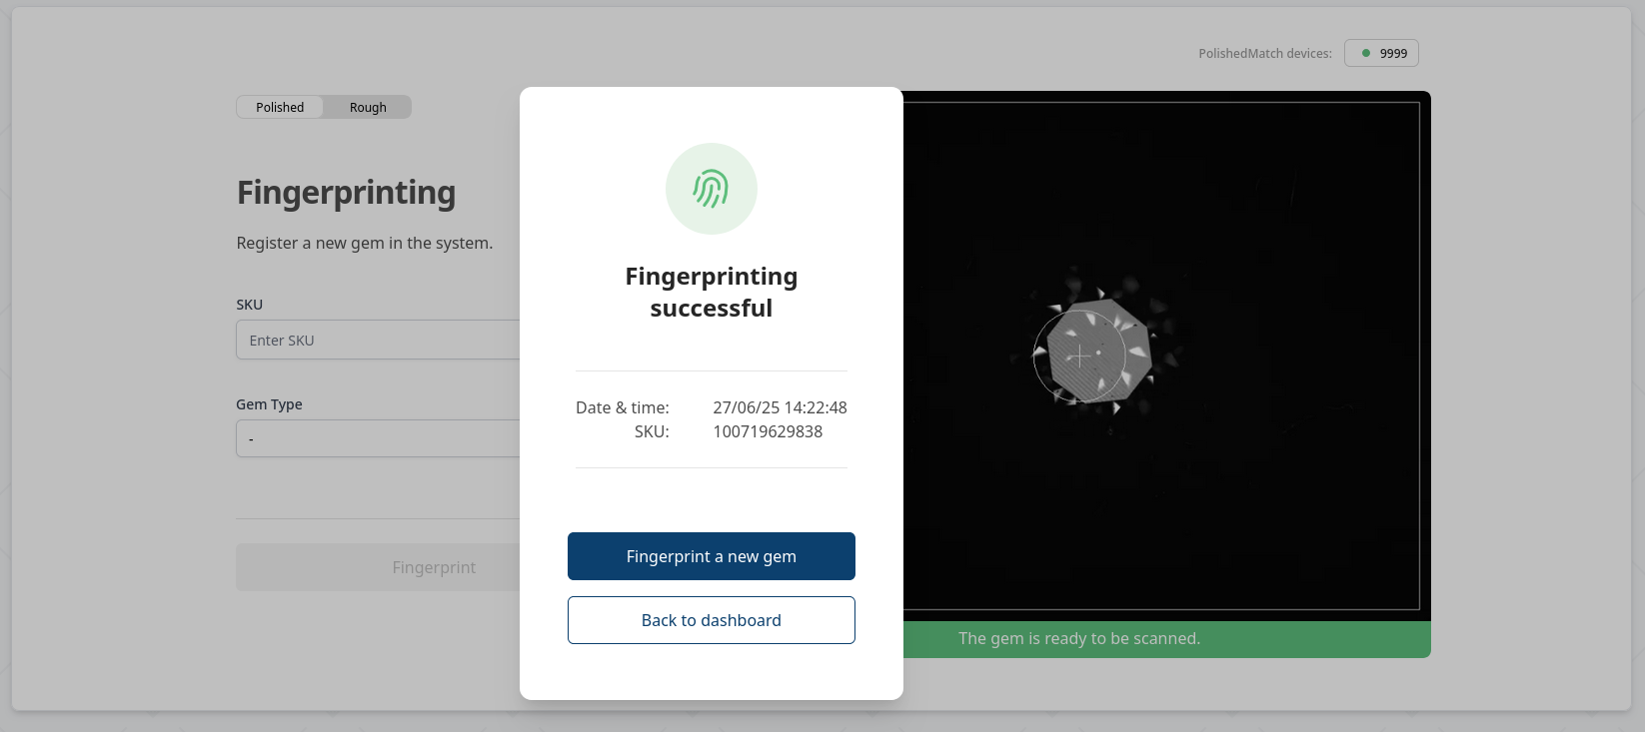1645x732 pixels.
Task: Click the Date & time label in the dialog
Action: tap(622, 407)
